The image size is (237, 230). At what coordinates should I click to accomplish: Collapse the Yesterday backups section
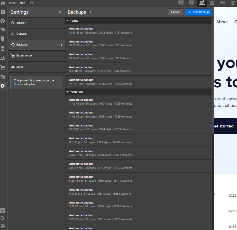click(x=67, y=92)
